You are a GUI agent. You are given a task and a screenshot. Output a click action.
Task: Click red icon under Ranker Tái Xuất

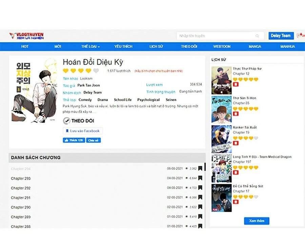[x=236, y=143]
